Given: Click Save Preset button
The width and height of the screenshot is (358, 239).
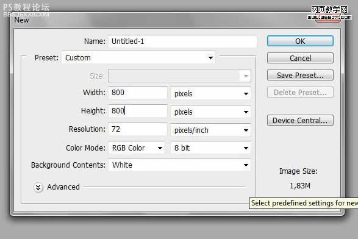Looking at the screenshot, I should tap(300, 76).
